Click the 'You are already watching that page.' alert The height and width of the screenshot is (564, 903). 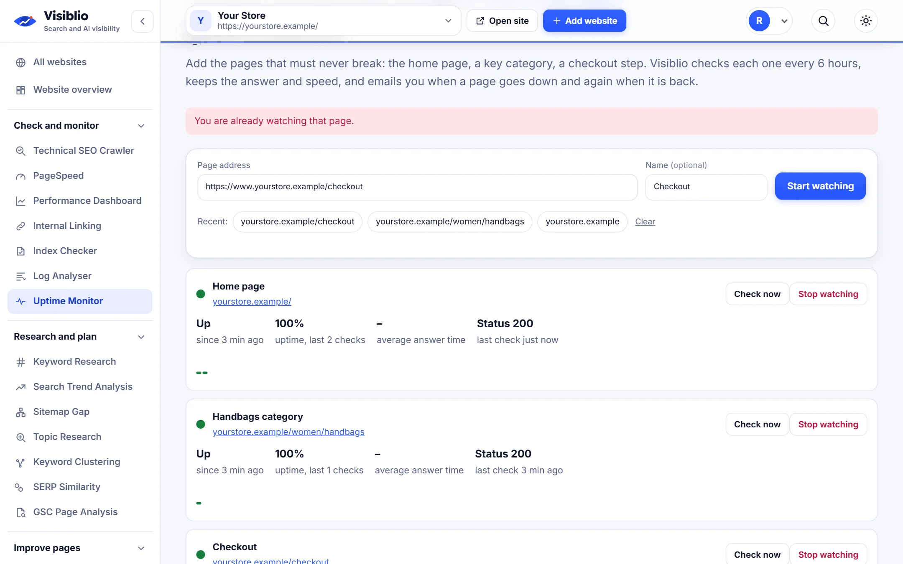pyautogui.click(x=531, y=121)
